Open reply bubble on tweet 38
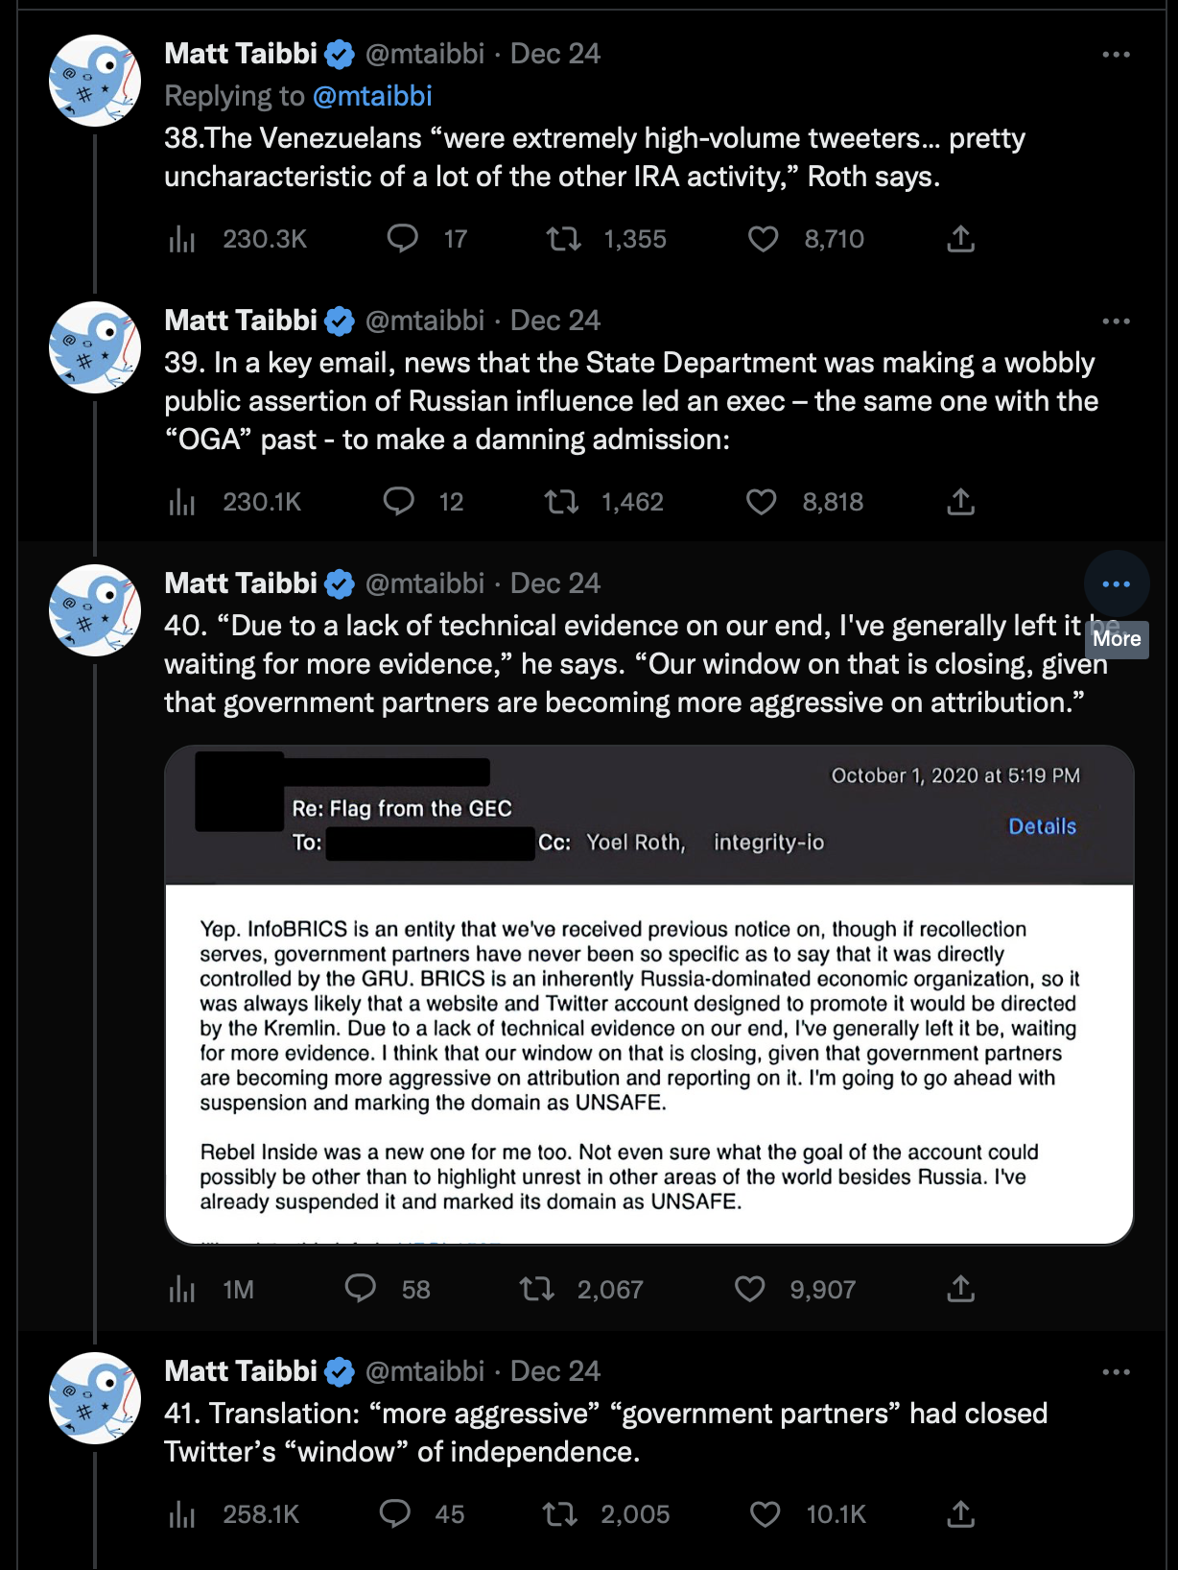The height and width of the screenshot is (1570, 1178). [x=402, y=238]
